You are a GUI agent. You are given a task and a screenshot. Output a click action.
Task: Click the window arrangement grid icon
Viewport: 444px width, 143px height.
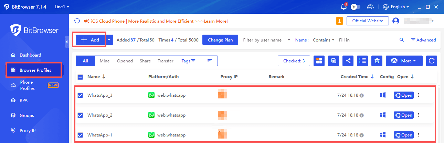click(x=319, y=61)
